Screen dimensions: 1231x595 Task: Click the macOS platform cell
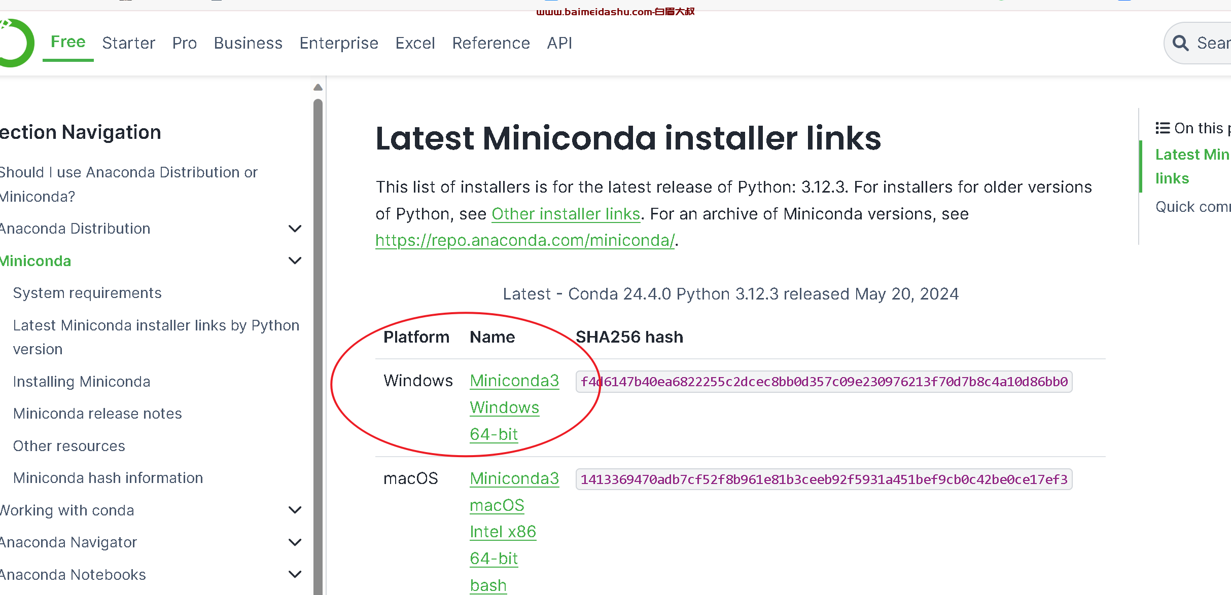tap(410, 478)
